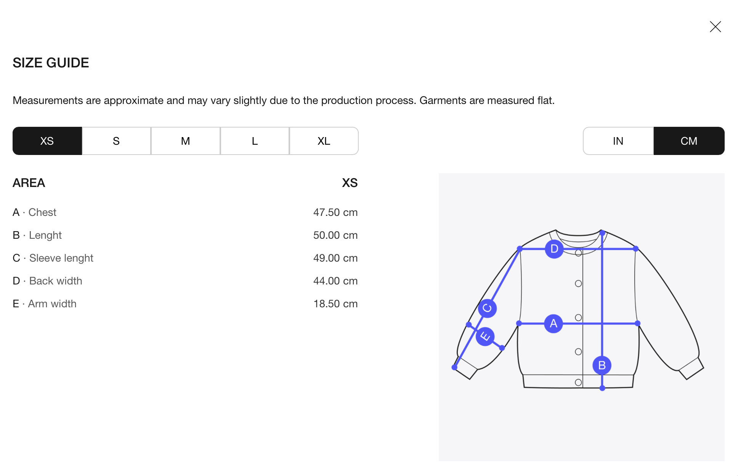The image size is (738, 476).
Task: Choose size L
Action: (x=255, y=141)
